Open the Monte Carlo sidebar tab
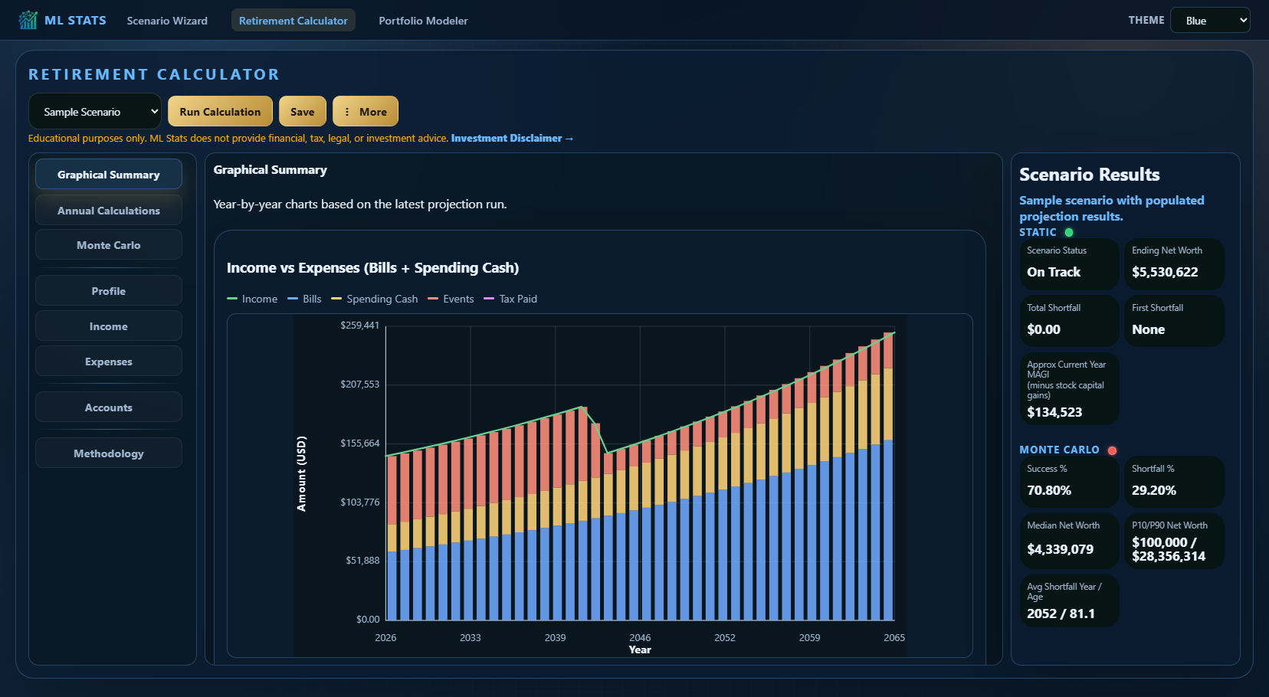Viewport: 1269px width, 697px height. coord(109,245)
